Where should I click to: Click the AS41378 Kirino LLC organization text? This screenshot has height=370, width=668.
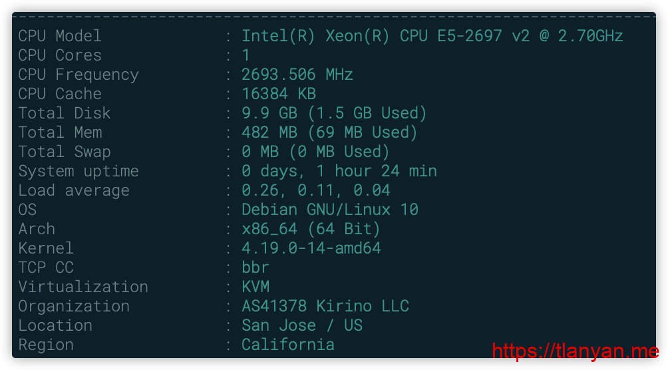[325, 306]
